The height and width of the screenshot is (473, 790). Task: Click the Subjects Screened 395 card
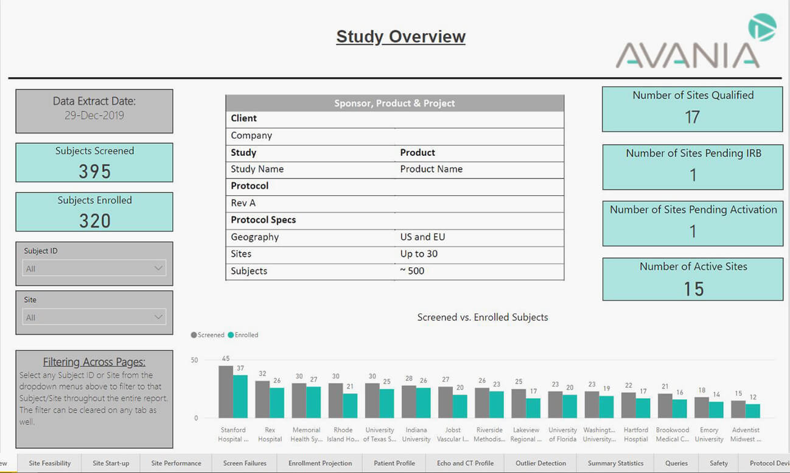point(94,163)
